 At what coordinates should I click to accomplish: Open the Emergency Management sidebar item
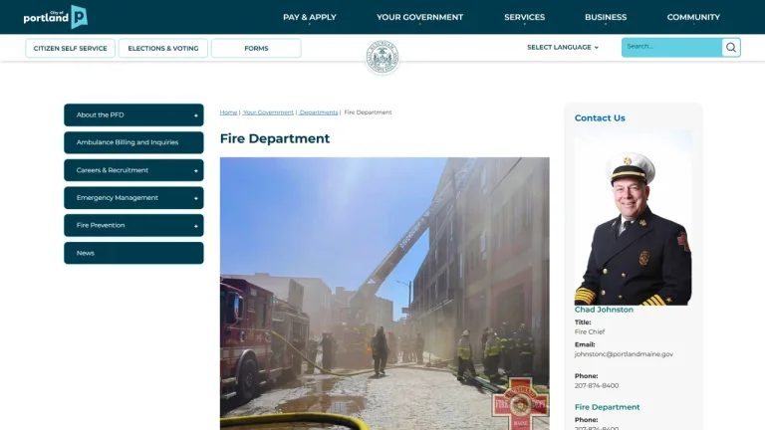(x=133, y=198)
